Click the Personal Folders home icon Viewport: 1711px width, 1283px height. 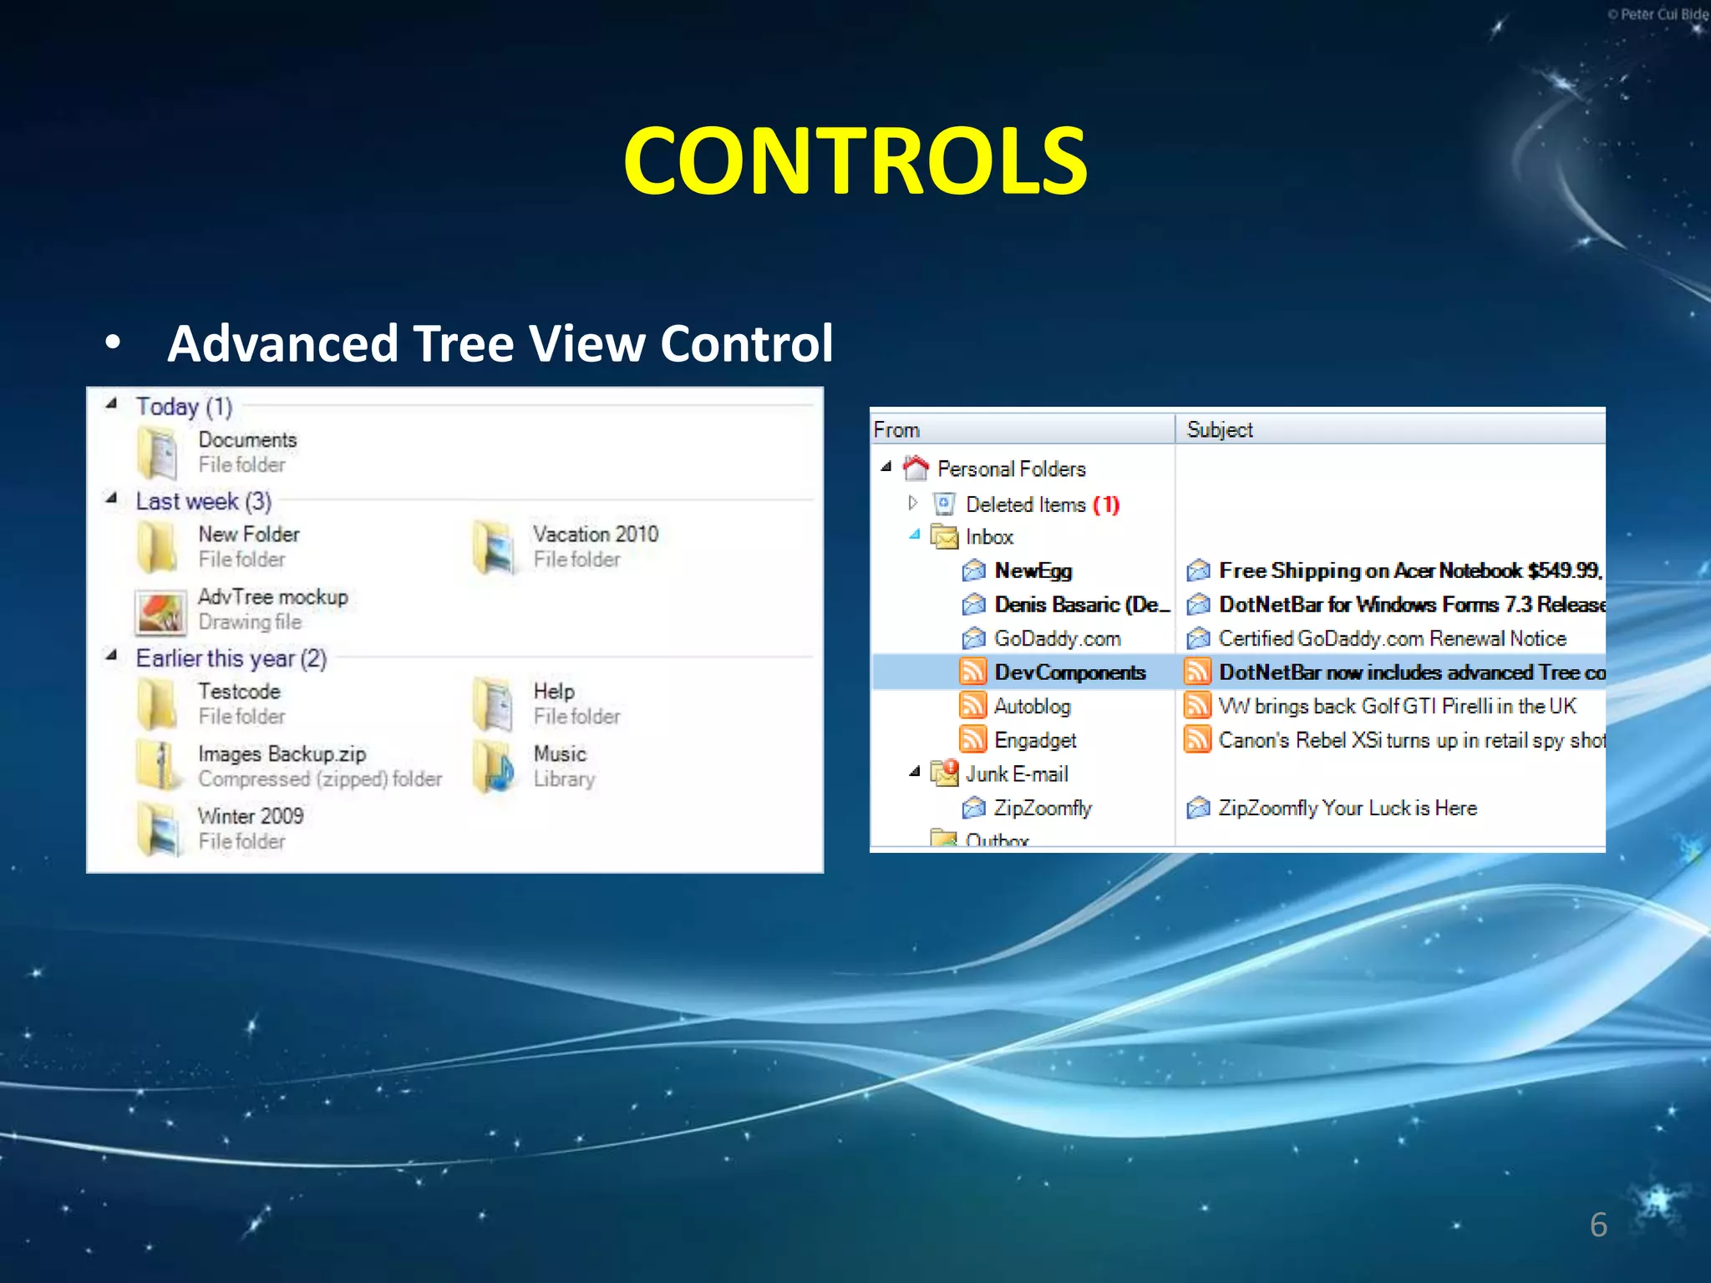pos(916,469)
